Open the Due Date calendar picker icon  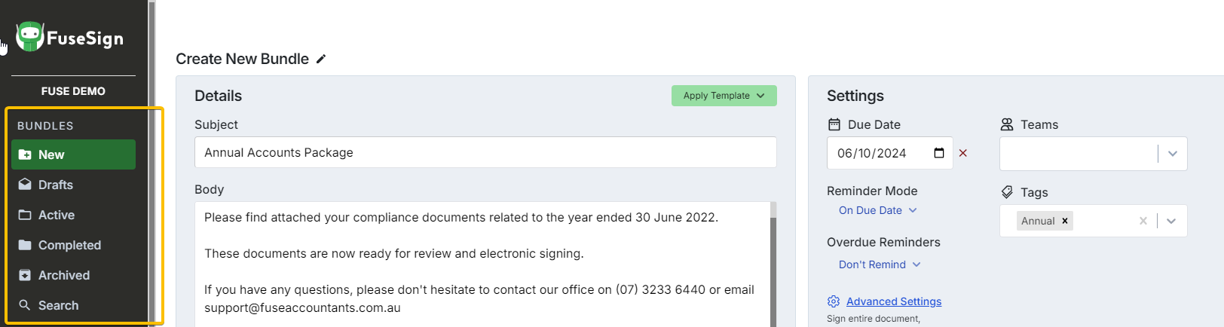tap(939, 153)
